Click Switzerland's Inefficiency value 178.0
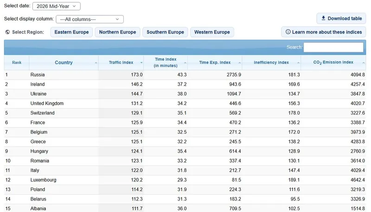371x212 pixels. pos(294,113)
